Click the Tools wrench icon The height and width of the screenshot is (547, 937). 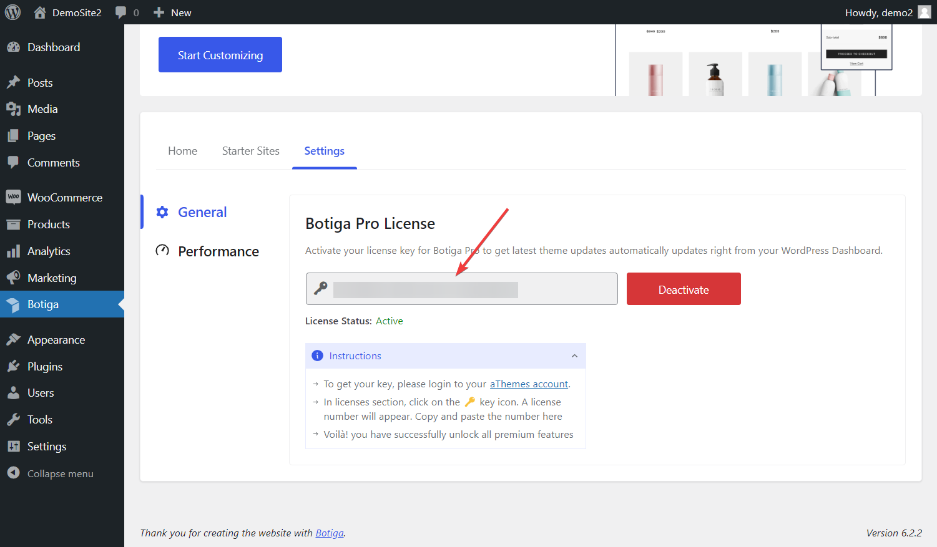(13, 420)
